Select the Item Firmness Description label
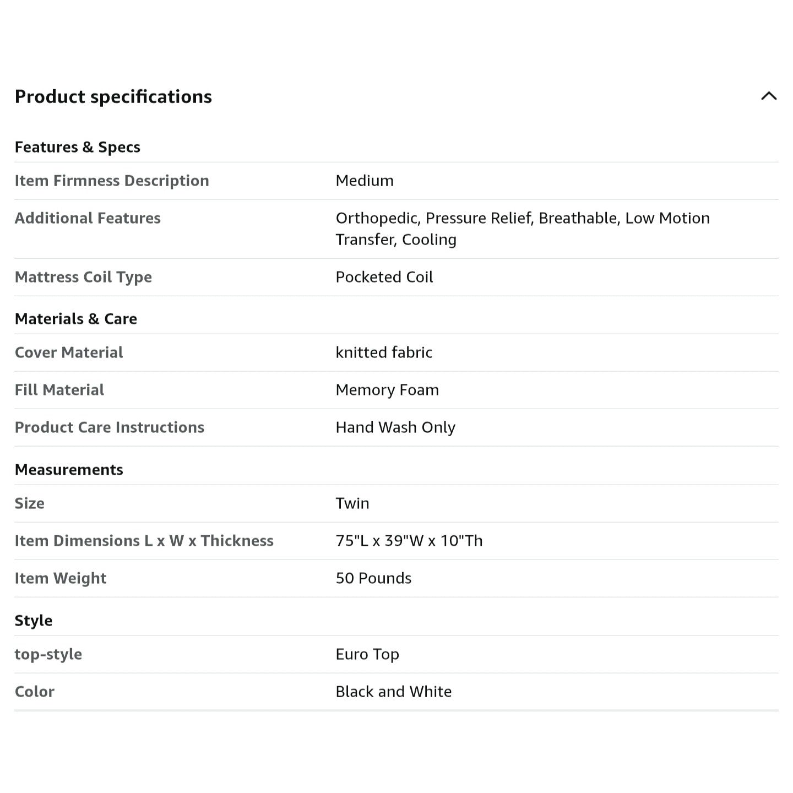The image size is (793, 793). 112,181
